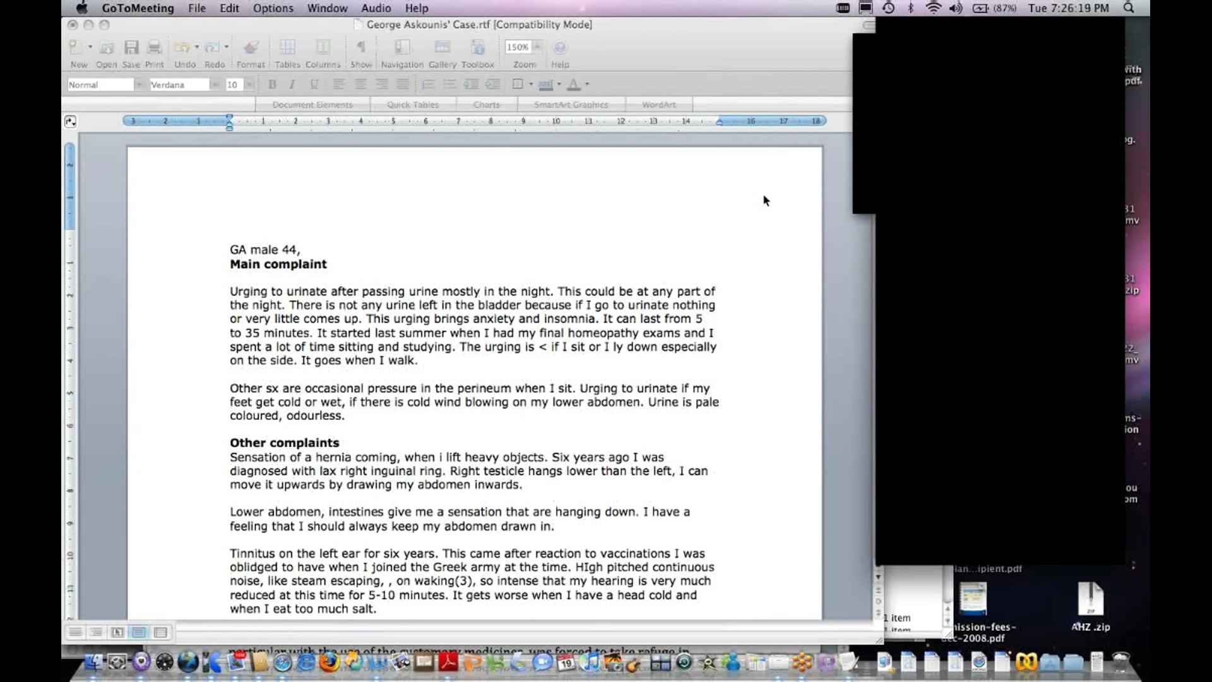
Task: Switch to the Quick Tables tab
Action: tap(413, 104)
